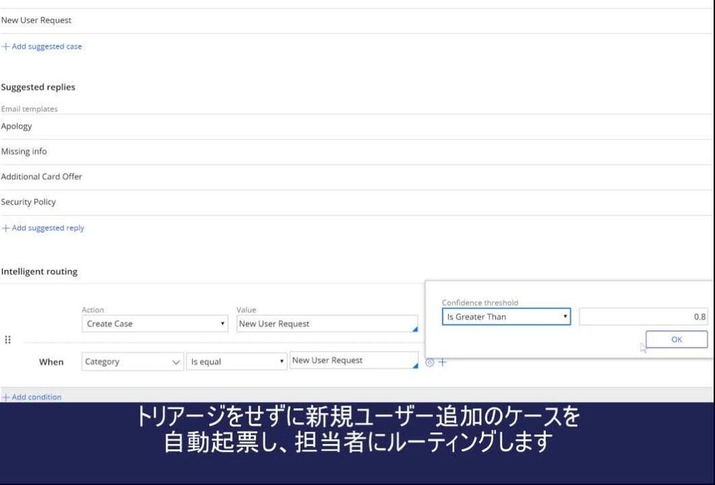Open the Category dropdown in When row
The height and width of the screenshot is (485, 715).
point(133,361)
